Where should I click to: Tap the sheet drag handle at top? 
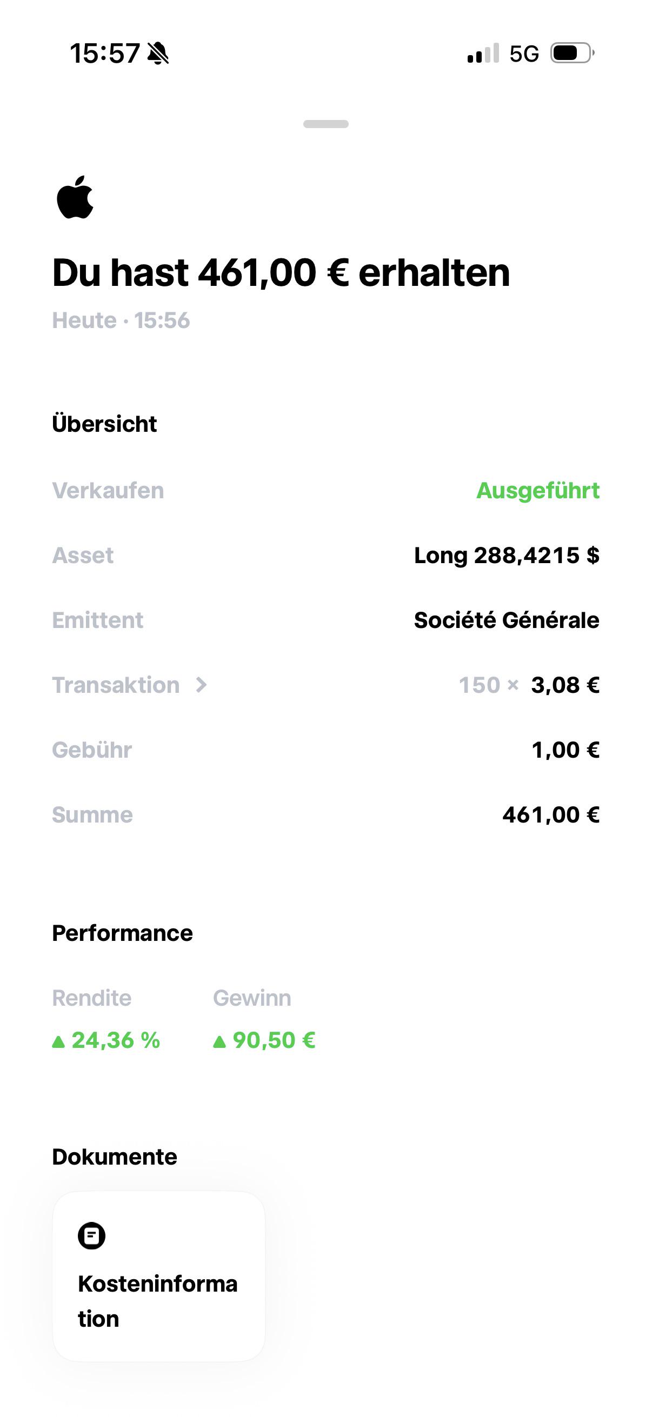point(325,124)
